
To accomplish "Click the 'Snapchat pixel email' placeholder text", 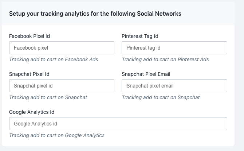I will click(150, 86).
